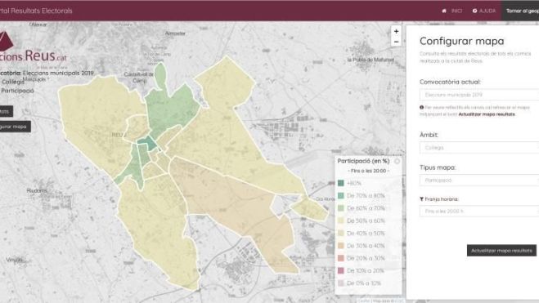Click the De 30% a 40% legend swatch
The height and width of the screenshot is (303, 539).
(x=340, y=246)
